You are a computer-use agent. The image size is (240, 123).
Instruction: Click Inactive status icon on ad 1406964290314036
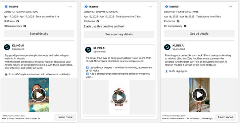pyautogui.click(x=166, y=7)
